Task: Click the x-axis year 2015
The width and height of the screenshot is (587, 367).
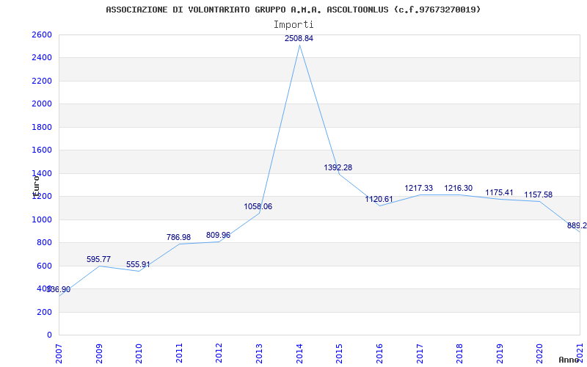Action: pos(339,354)
